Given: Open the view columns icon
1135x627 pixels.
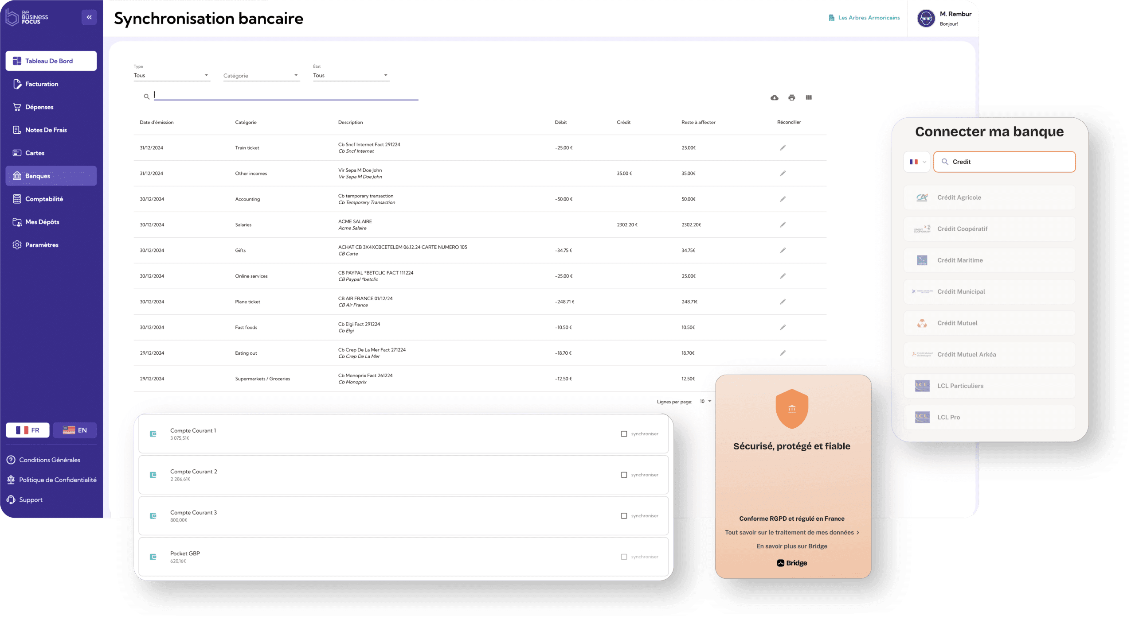Looking at the screenshot, I should tap(809, 97).
